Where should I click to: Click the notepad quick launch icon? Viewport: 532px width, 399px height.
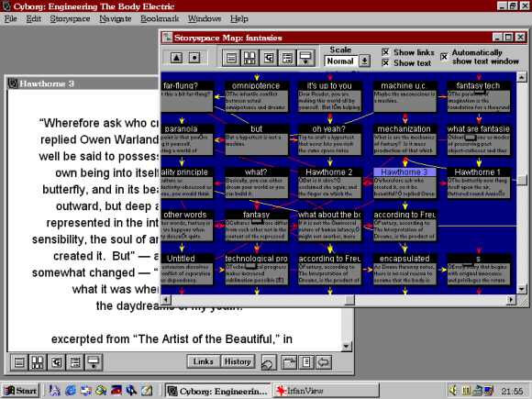tap(147, 391)
